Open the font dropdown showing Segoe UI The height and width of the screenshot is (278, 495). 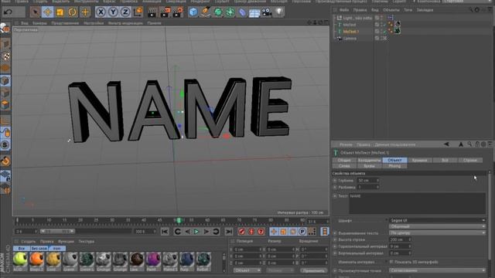tap(437, 220)
